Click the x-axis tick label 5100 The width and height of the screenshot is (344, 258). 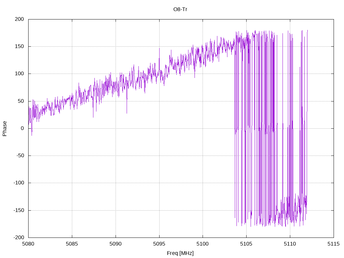pyautogui.click(x=203, y=244)
